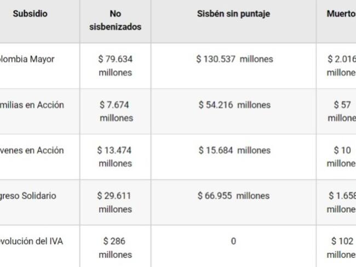Click the zero value in Devolución row
This screenshot has width=356, height=267.
tap(233, 241)
